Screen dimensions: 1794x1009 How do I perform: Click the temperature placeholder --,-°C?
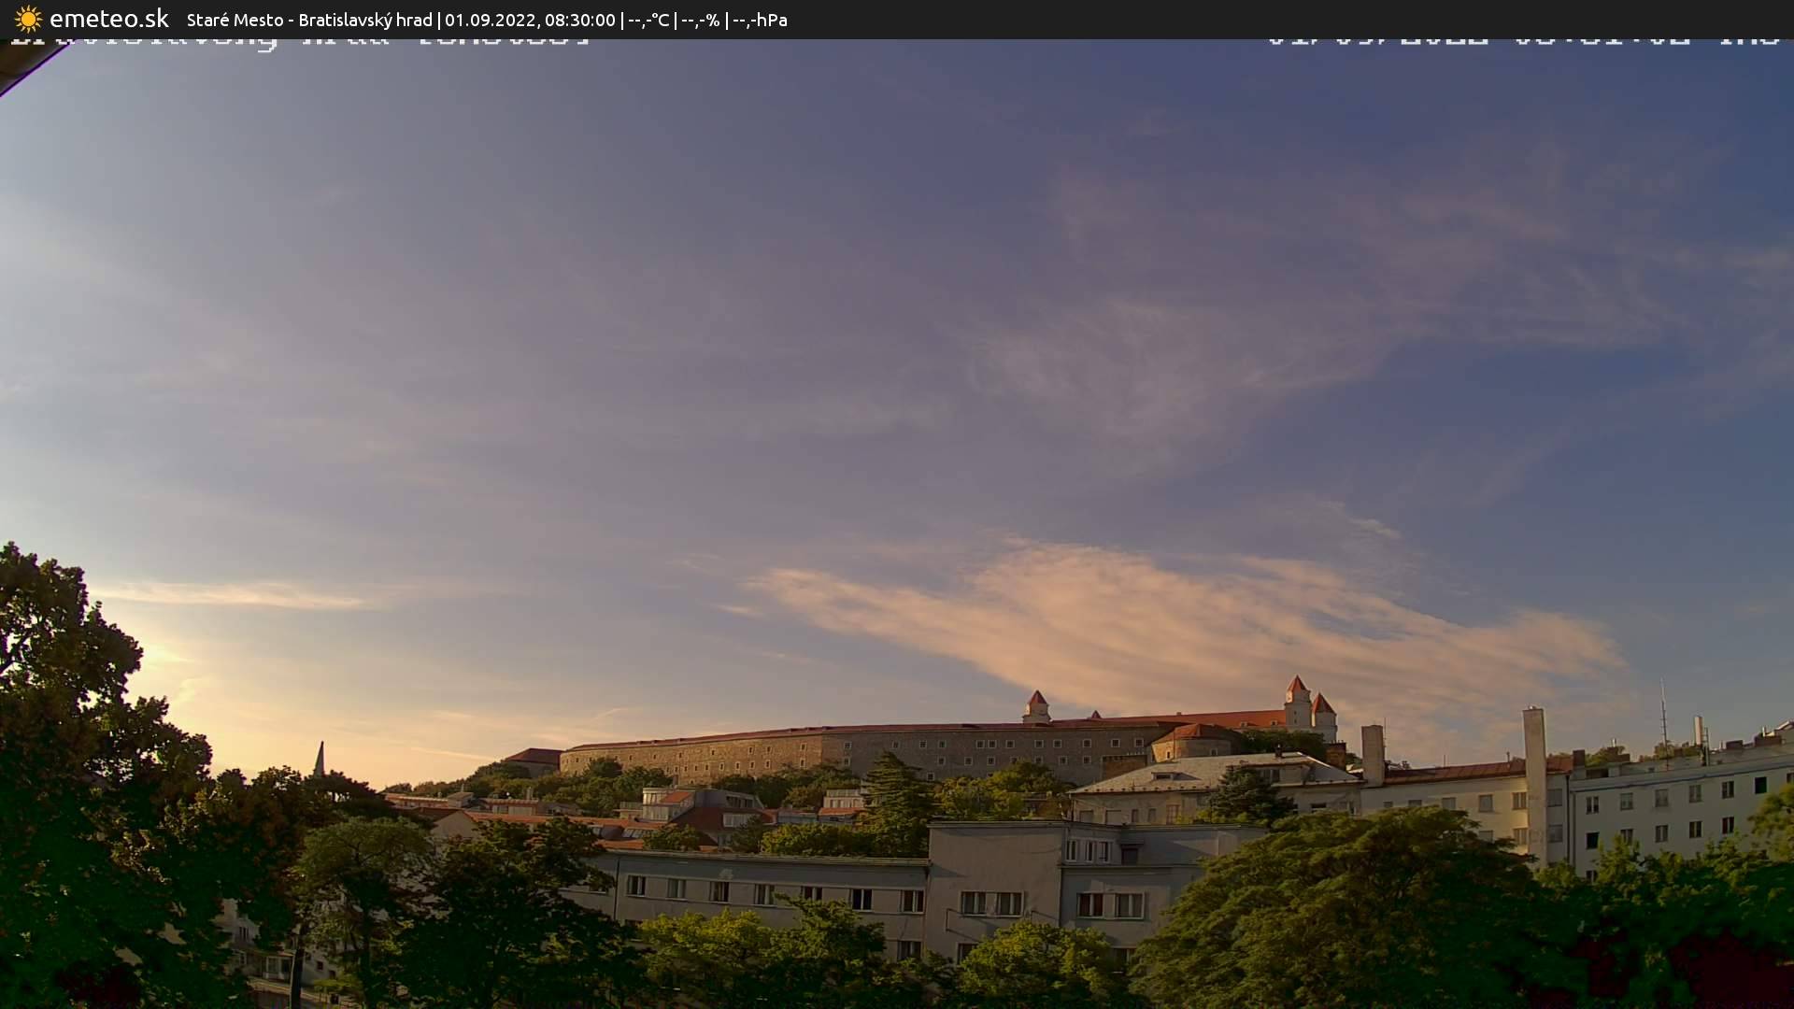click(x=652, y=20)
